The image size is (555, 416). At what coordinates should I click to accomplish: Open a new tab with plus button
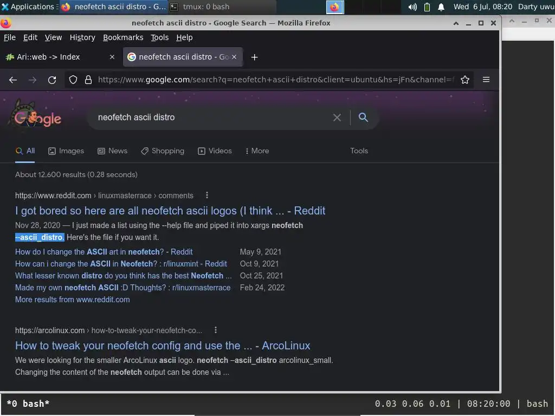point(254,57)
